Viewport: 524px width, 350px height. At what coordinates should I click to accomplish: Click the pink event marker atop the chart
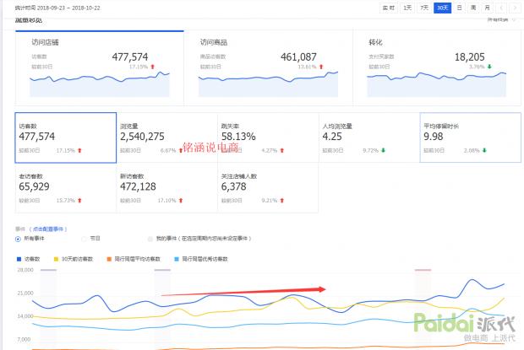(x=423, y=270)
